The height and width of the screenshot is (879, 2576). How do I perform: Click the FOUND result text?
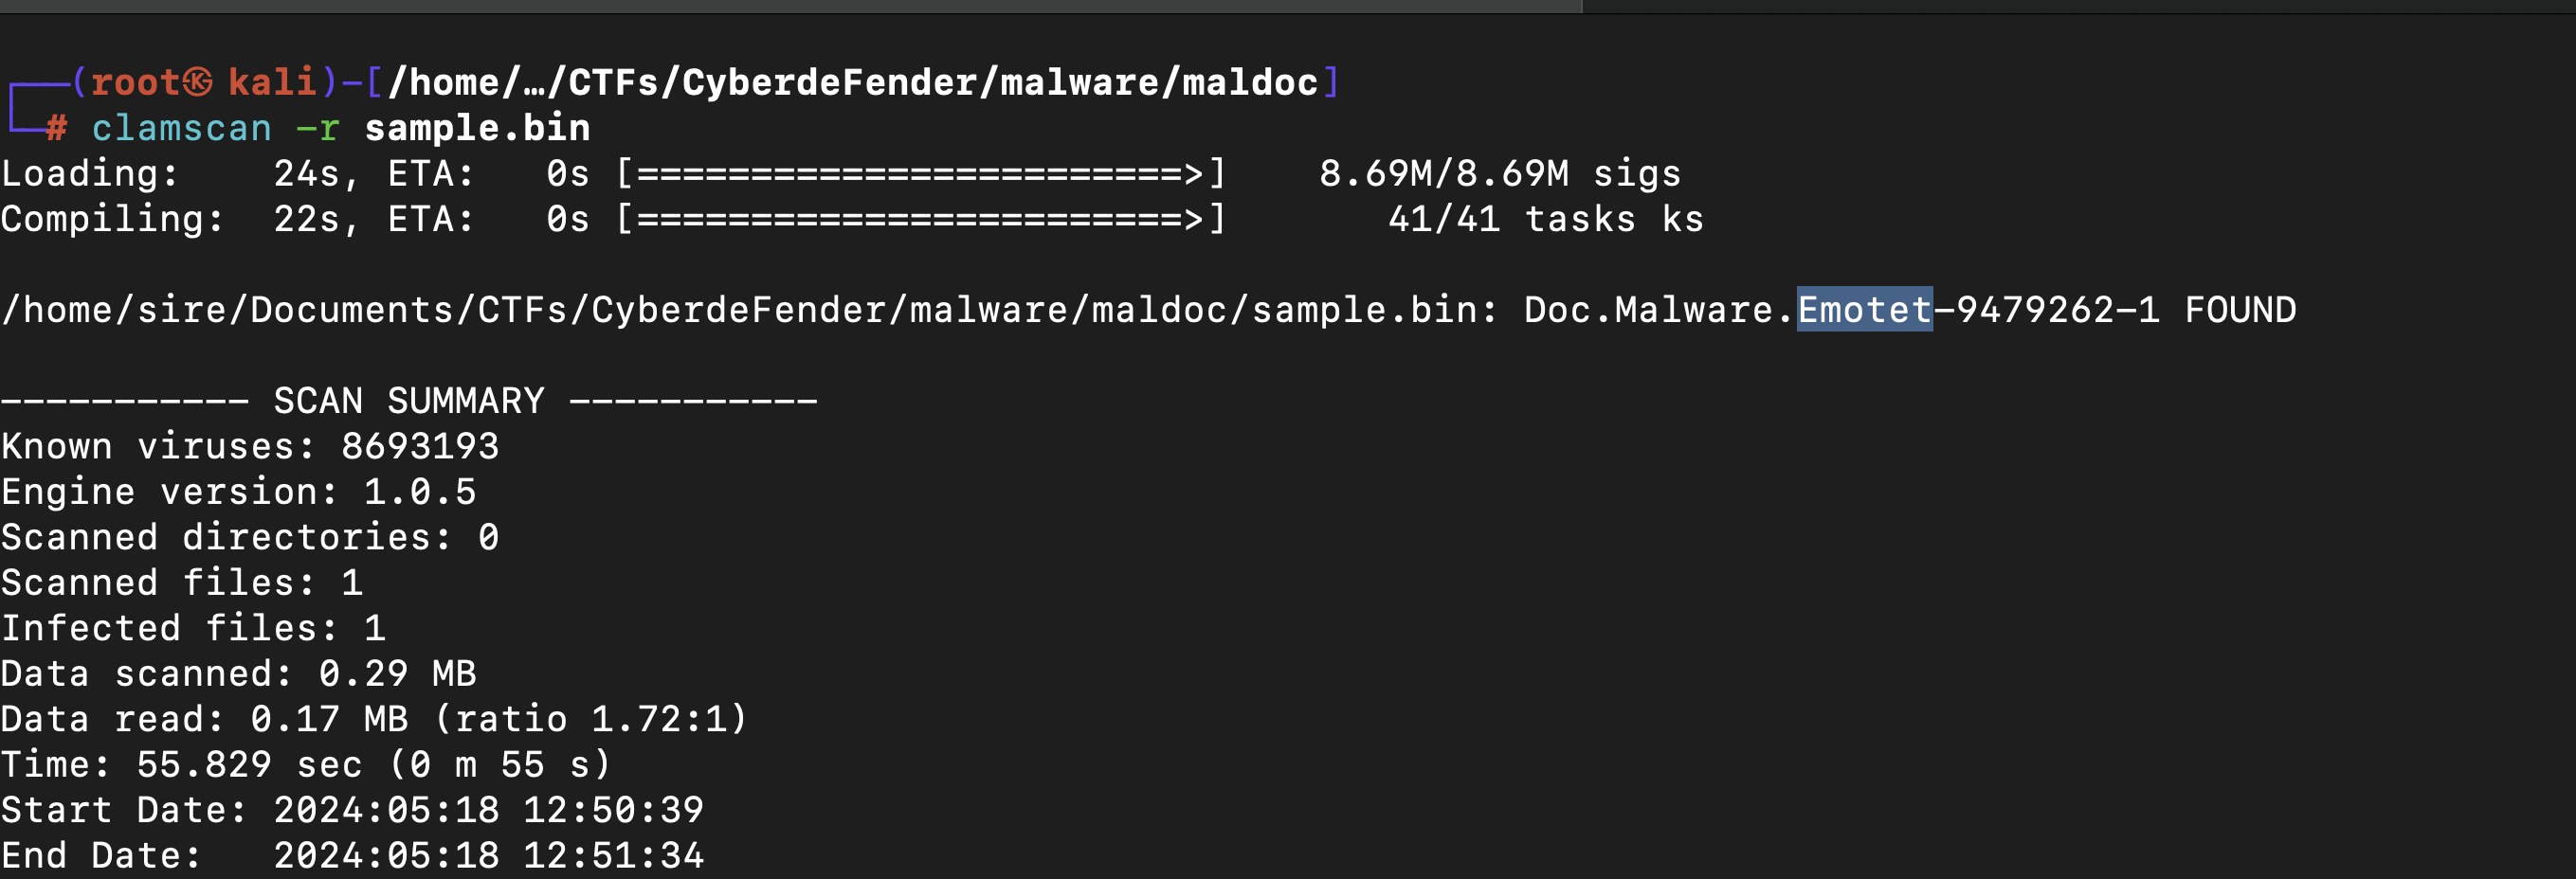2240,310
